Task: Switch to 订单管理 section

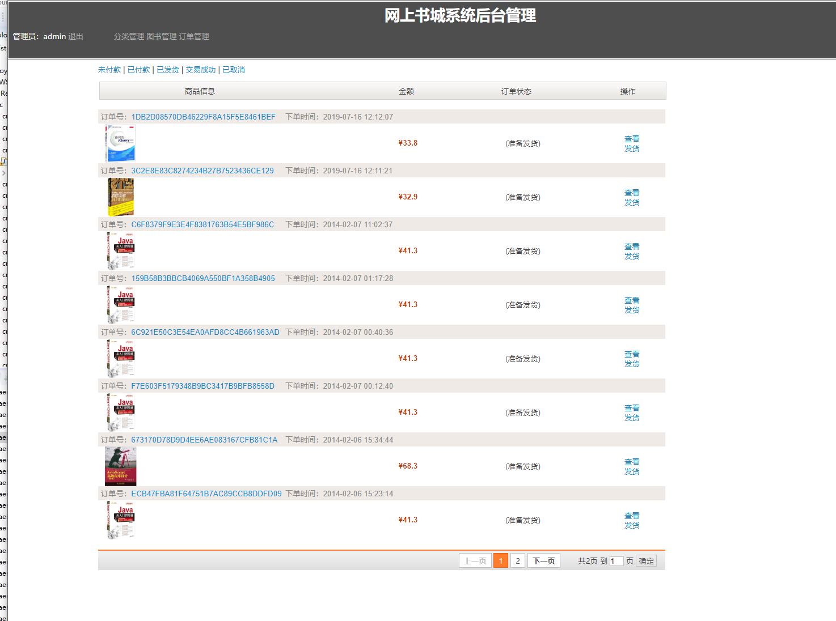Action: tap(194, 36)
